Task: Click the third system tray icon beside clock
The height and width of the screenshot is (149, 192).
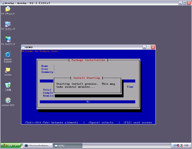Action: (x=181, y=145)
